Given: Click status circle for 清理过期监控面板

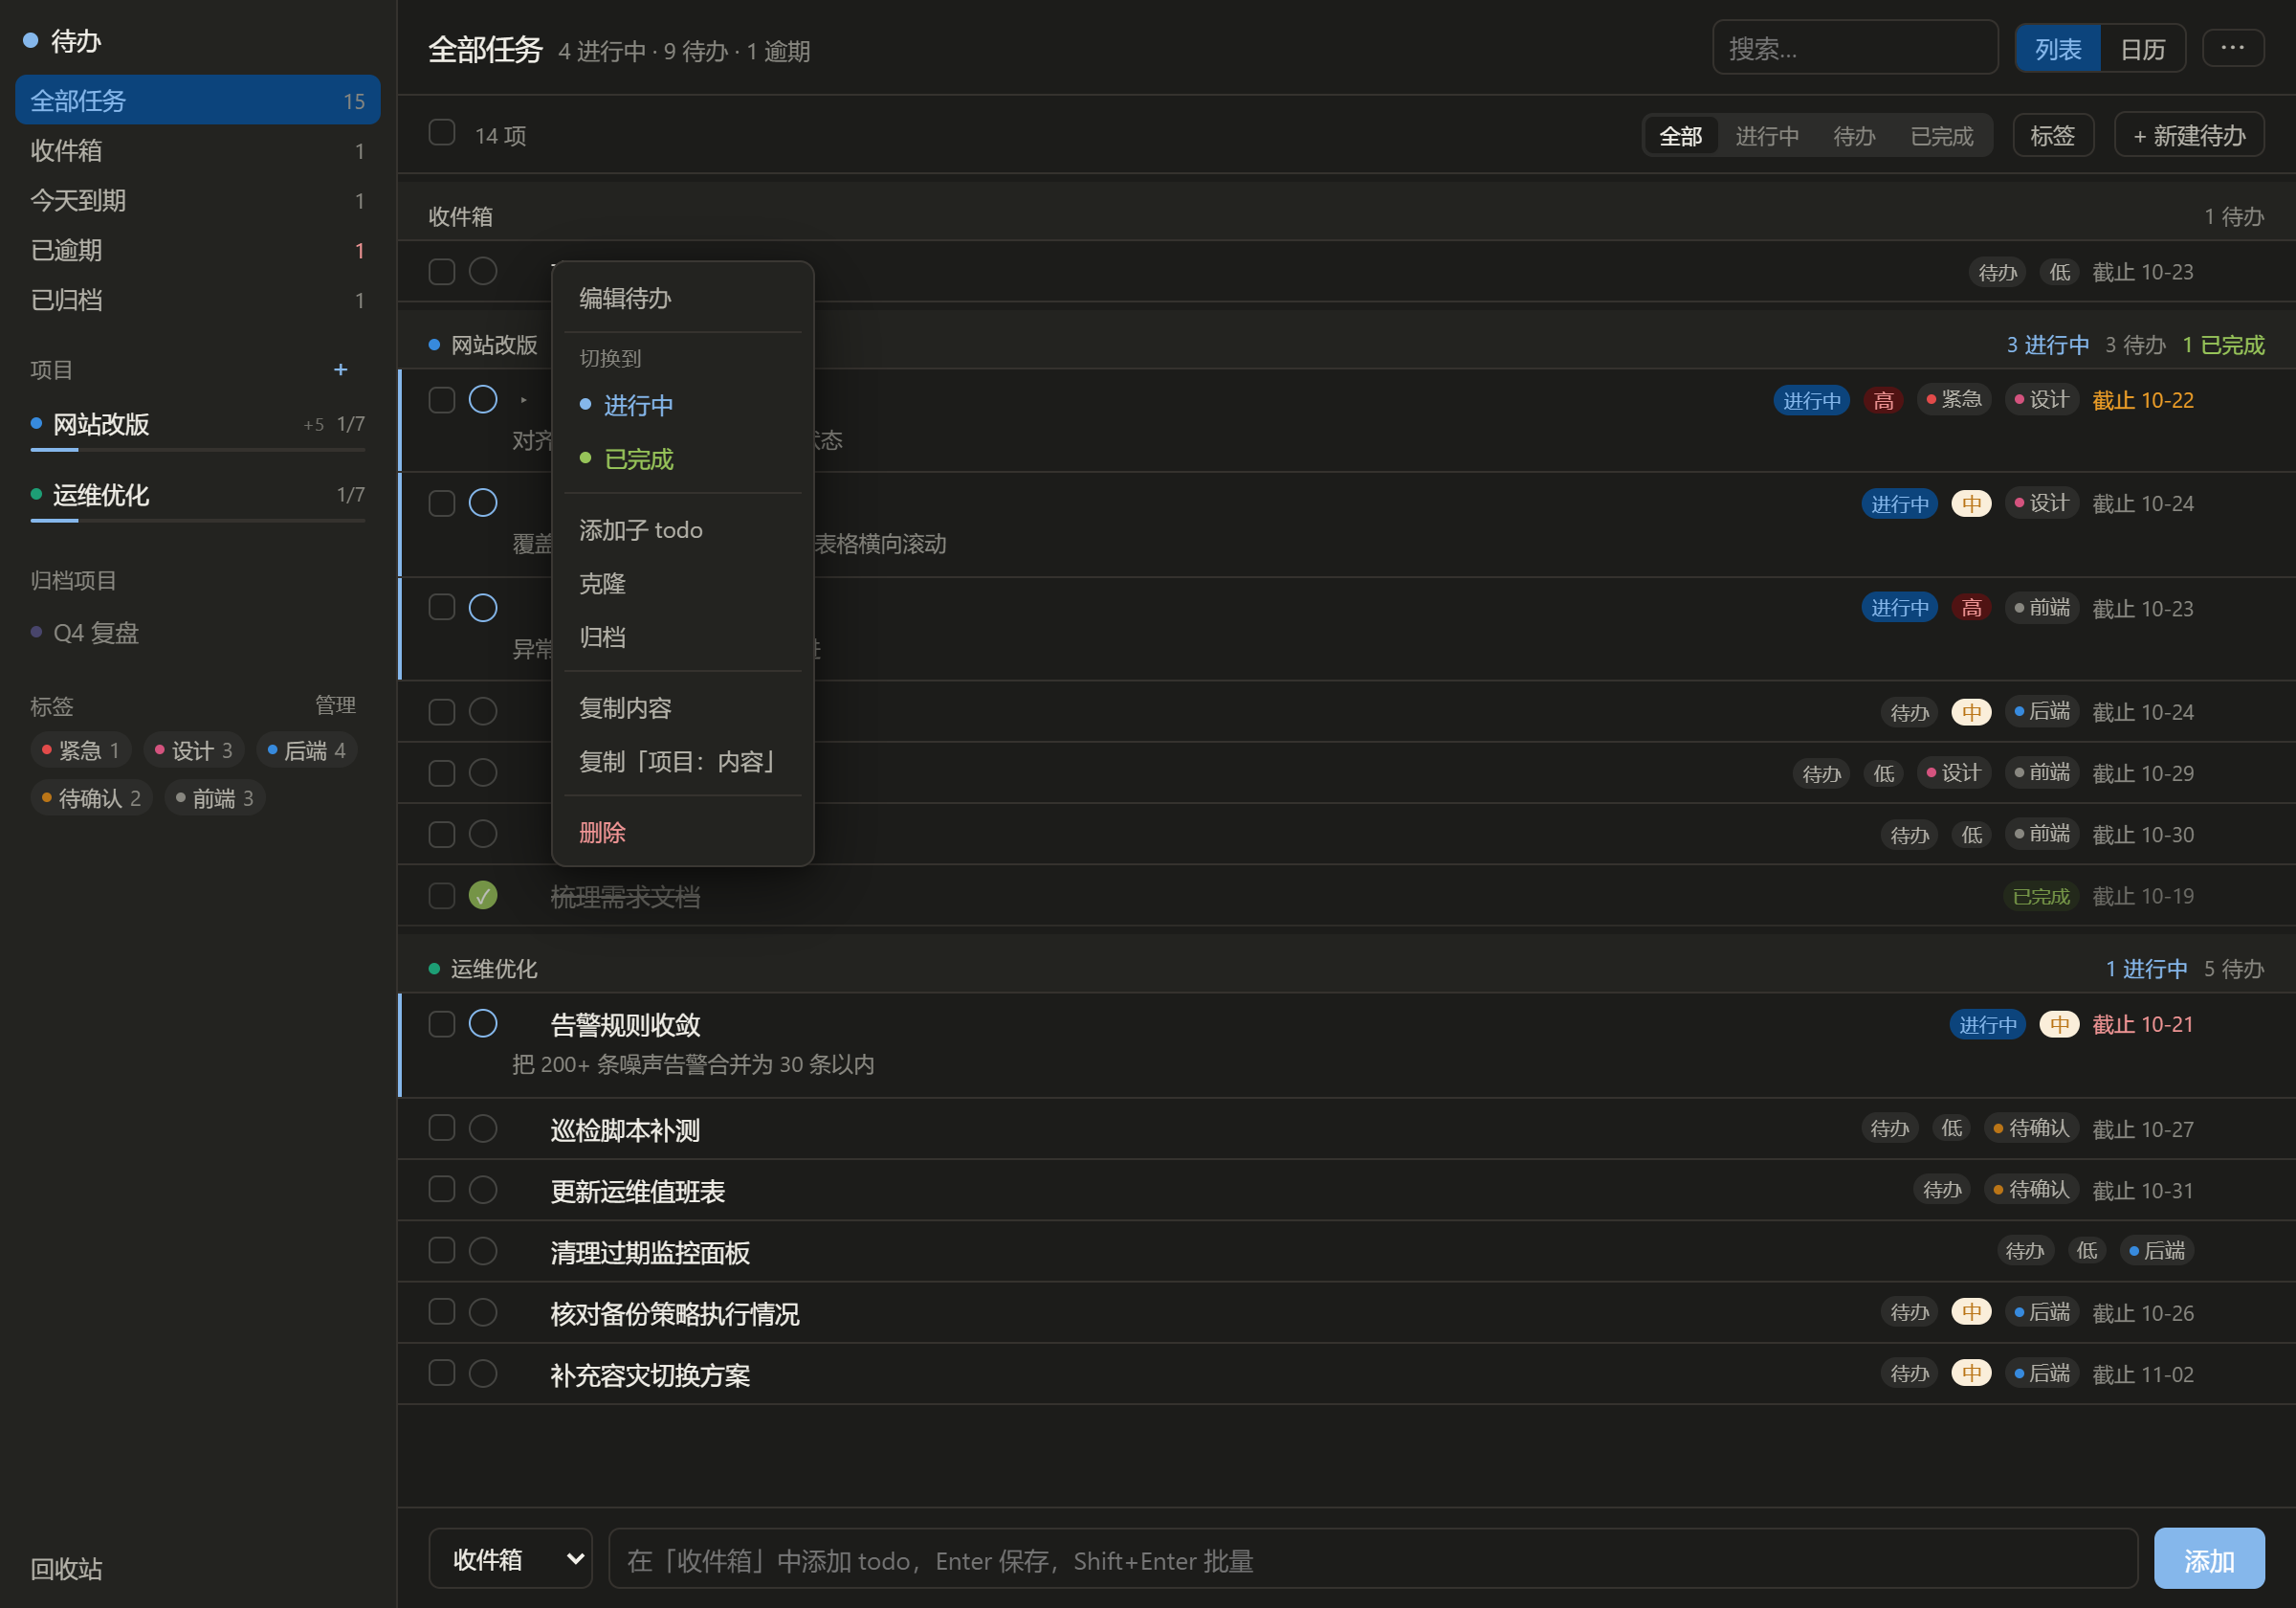Looking at the screenshot, I should (x=483, y=1251).
